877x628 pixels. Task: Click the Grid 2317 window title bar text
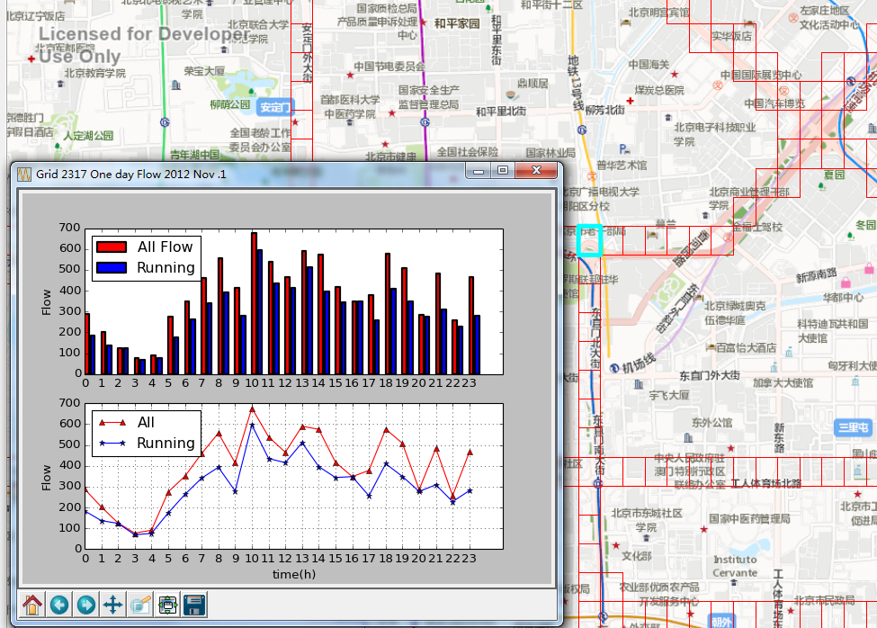[130, 173]
